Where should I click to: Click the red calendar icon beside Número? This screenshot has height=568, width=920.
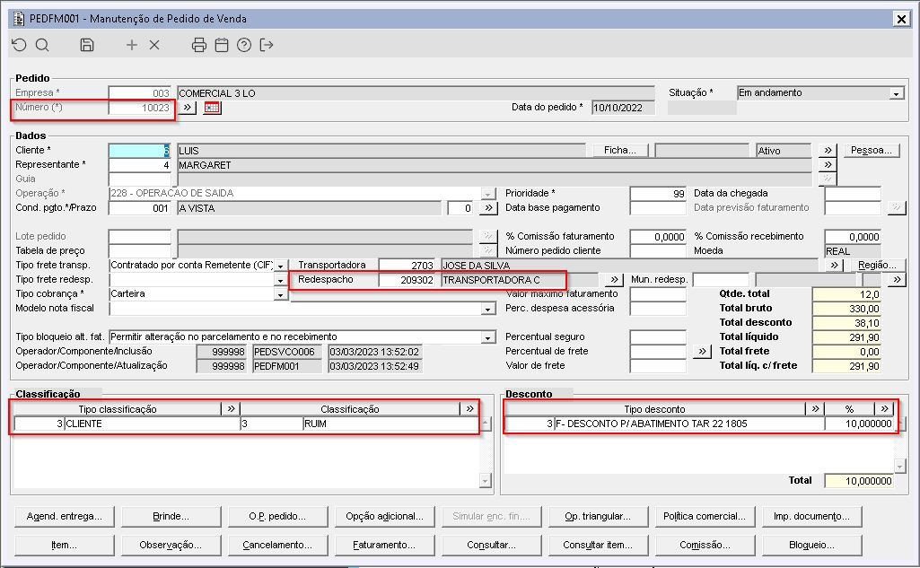tap(212, 108)
